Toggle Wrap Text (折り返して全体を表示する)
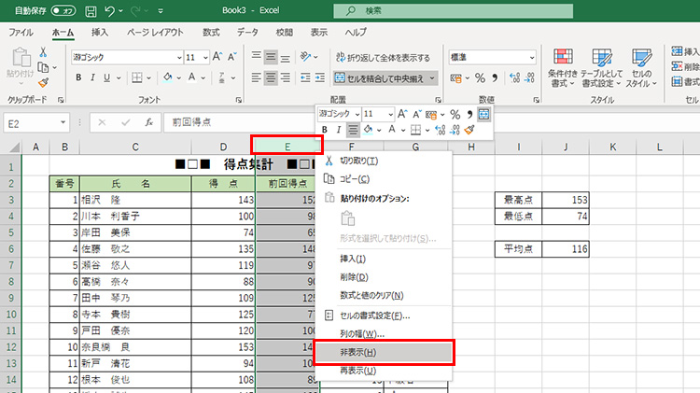Viewport: 700px width, 393px height. tap(384, 58)
